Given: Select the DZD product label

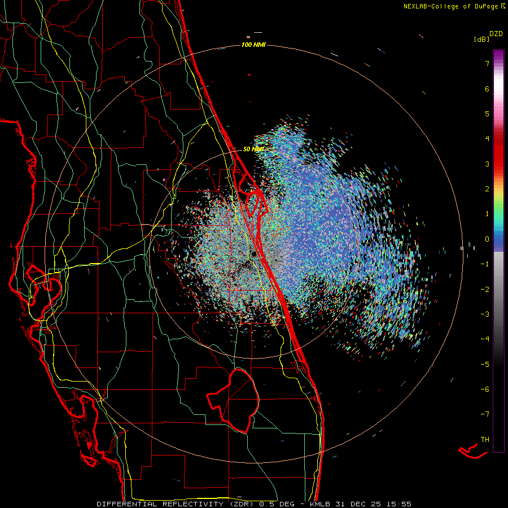Looking at the screenshot, I should tap(496, 34).
